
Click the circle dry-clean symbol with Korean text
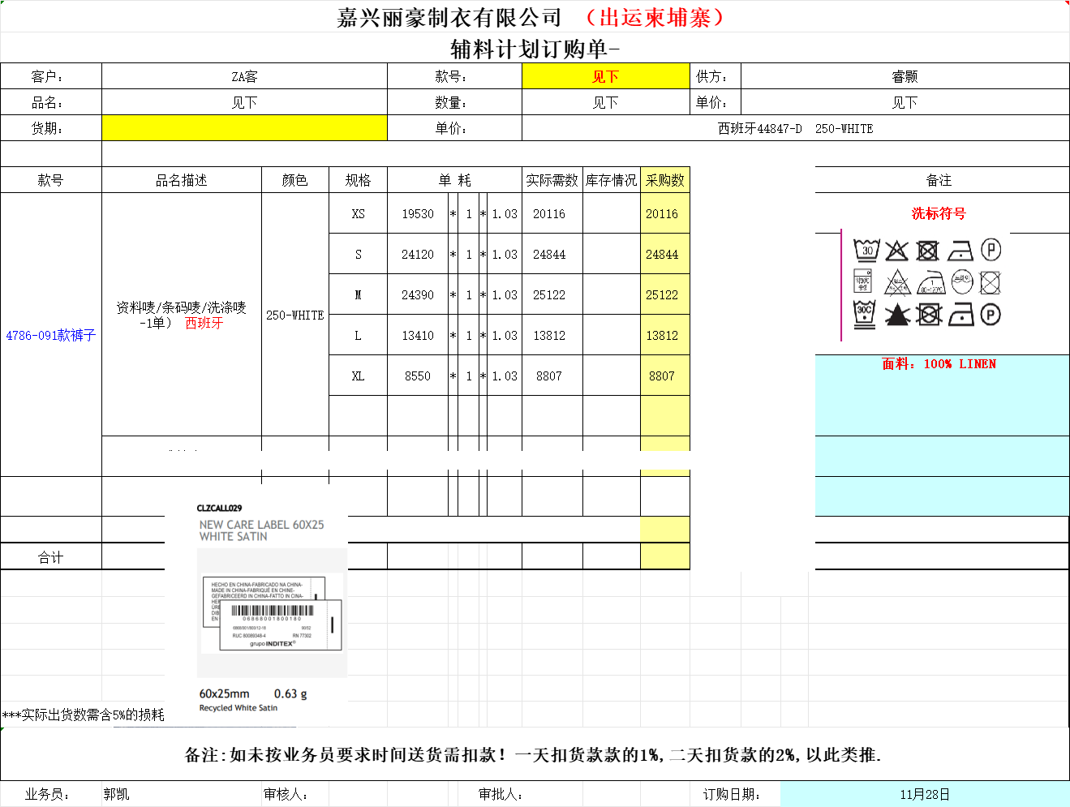pyautogui.click(x=962, y=282)
